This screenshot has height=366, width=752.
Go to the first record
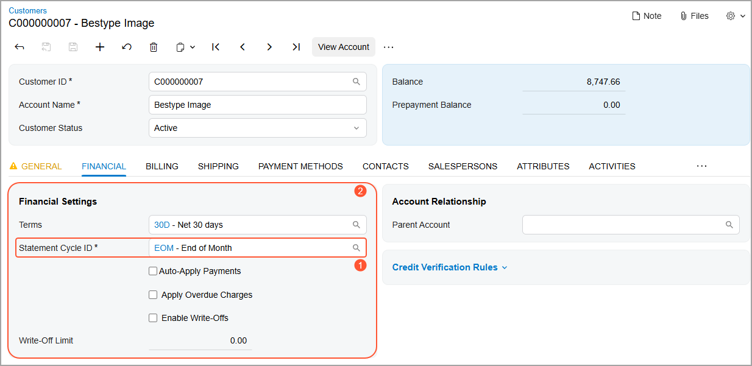216,47
